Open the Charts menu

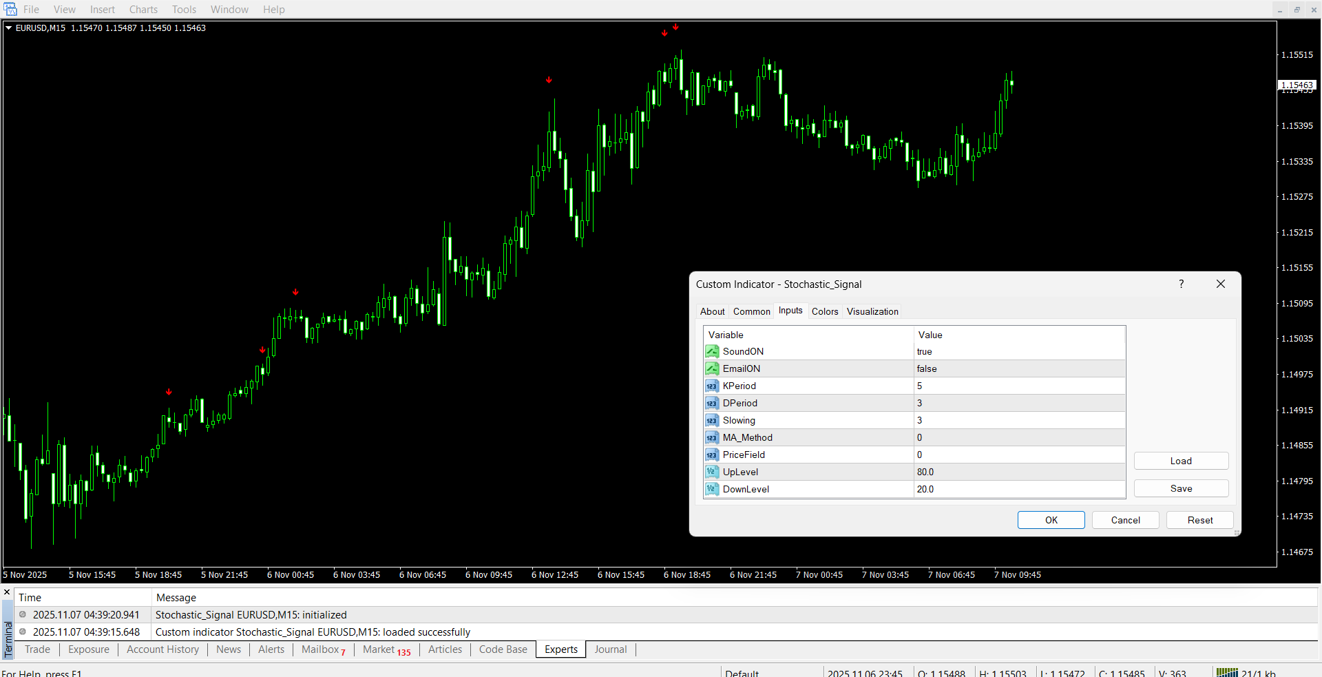click(143, 10)
